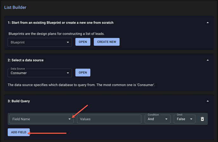218x142 pixels.
Task: Change the Condition dropdown set to And
Action: point(157,119)
